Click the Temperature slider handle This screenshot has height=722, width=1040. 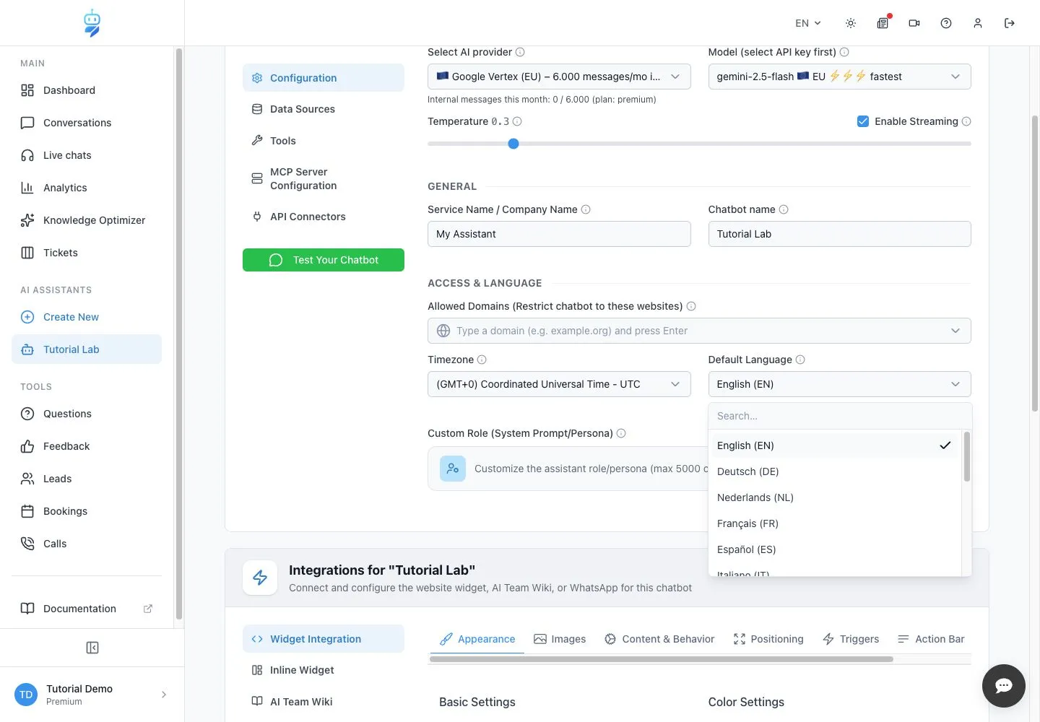pos(513,144)
